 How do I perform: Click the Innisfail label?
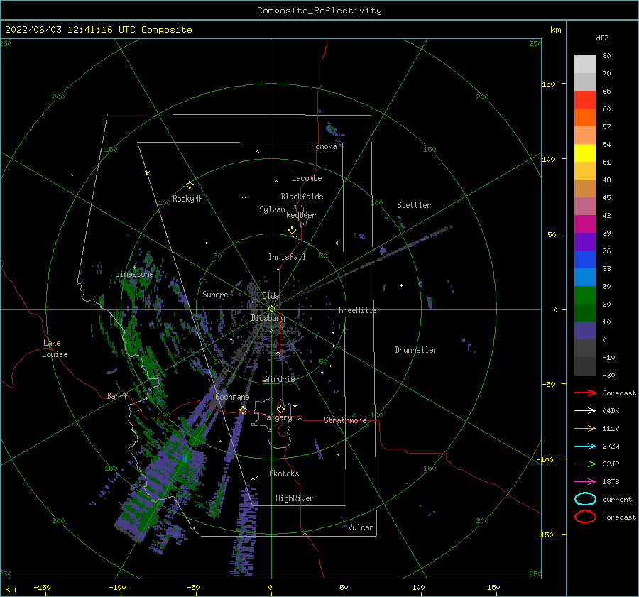pyautogui.click(x=287, y=257)
